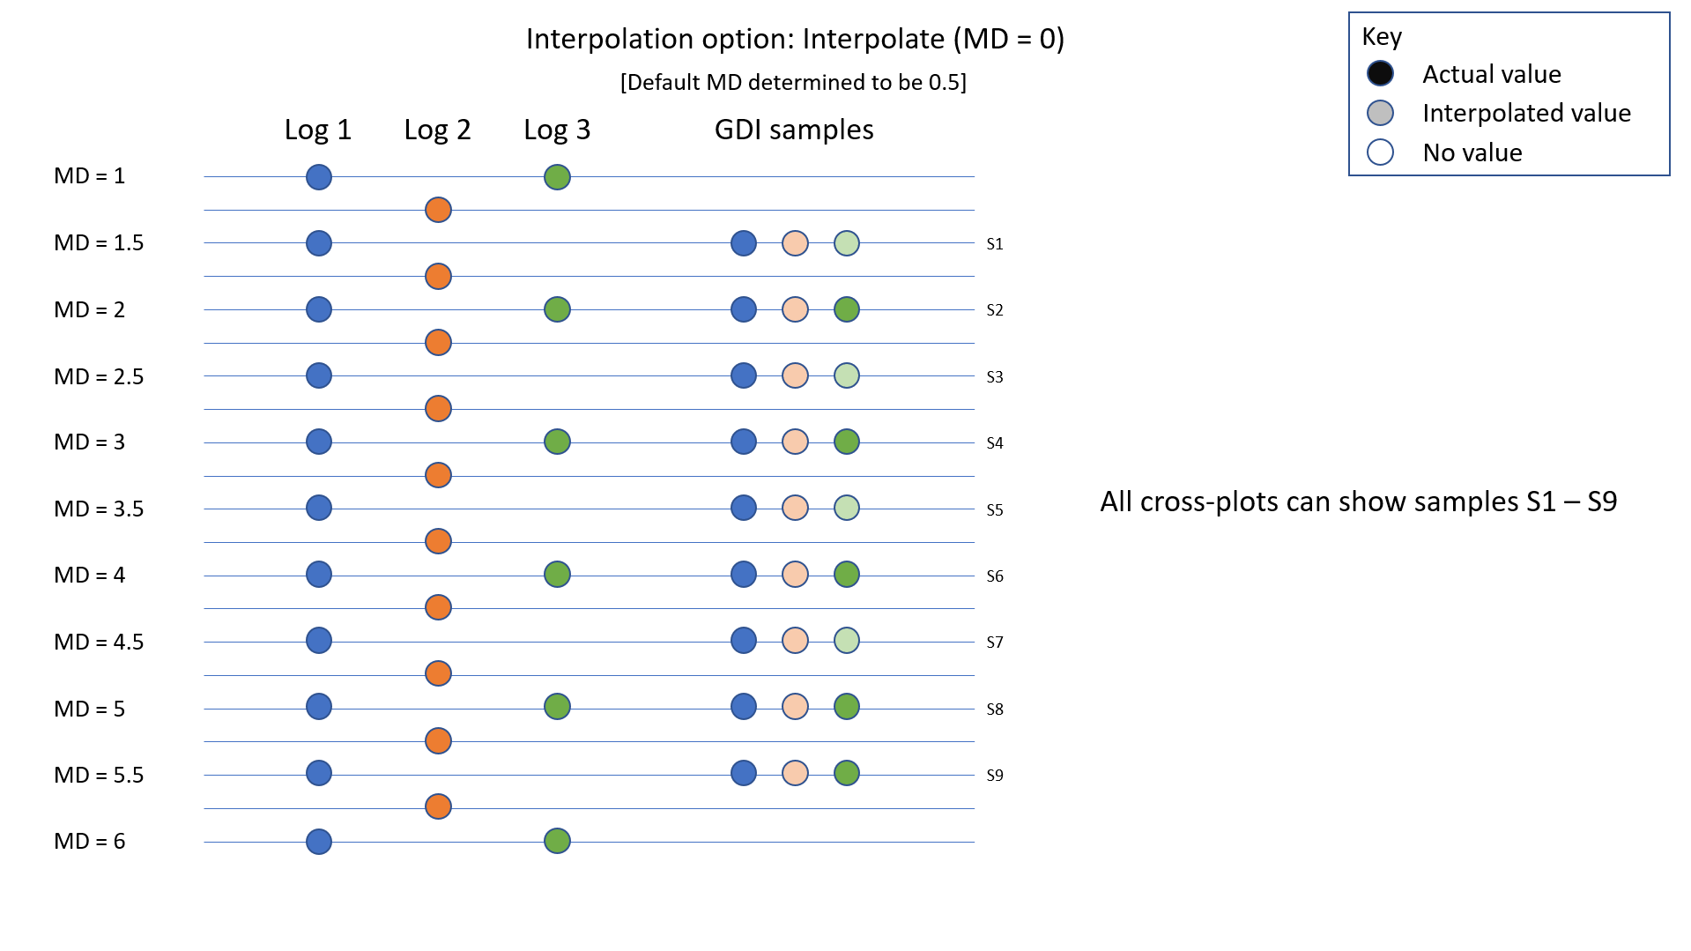
Task: Select the MD = 2.5 depth label
Action: click(99, 377)
